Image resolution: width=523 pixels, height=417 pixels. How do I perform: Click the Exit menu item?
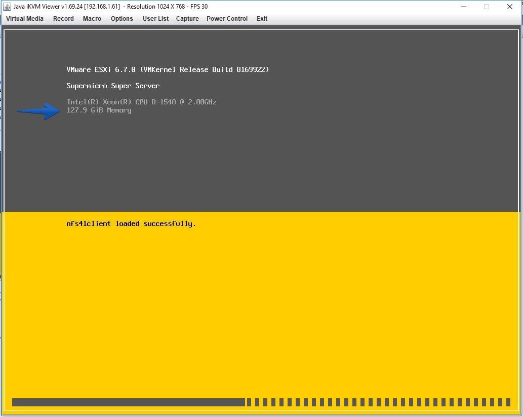pos(262,19)
